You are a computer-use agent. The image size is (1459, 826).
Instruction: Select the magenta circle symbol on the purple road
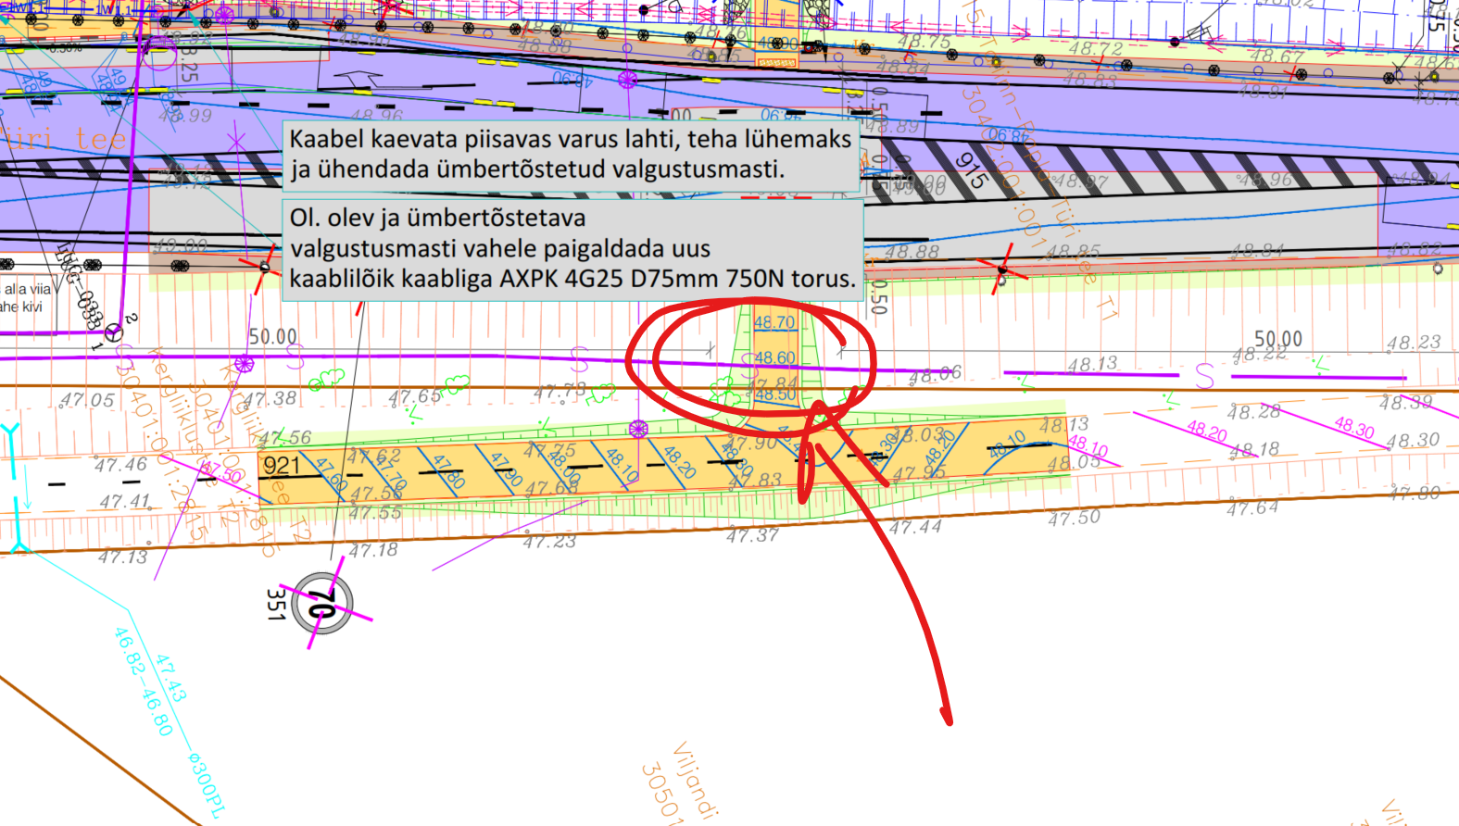click(x=628, y=80)
